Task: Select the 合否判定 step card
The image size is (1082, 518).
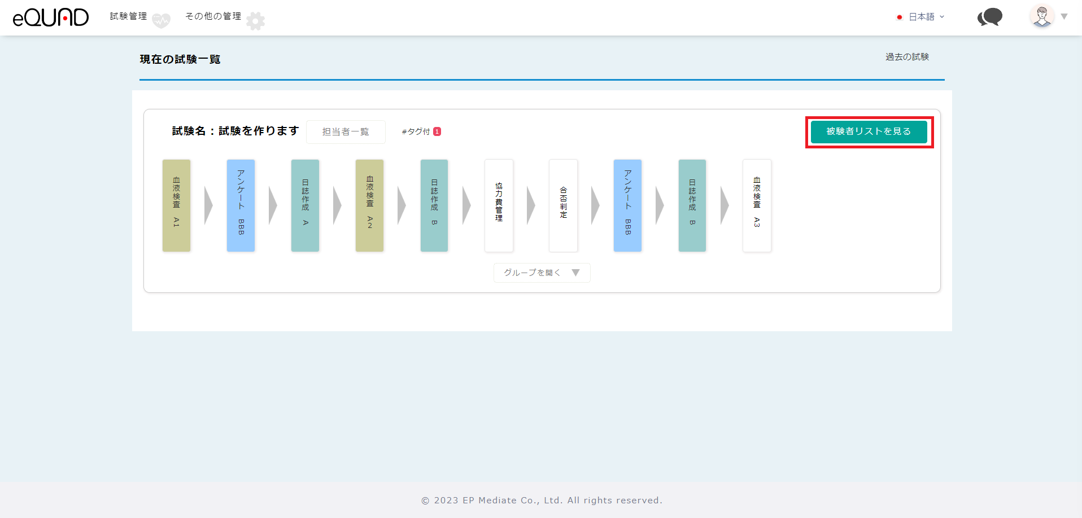Action: click(563, 205)
